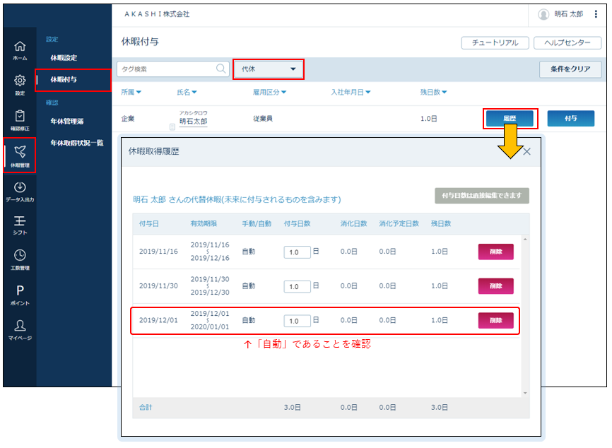Click the 付与日数は直接編集できます button

[x=482, y=196]
